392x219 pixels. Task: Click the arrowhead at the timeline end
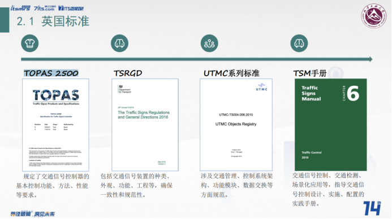[371, 59]
